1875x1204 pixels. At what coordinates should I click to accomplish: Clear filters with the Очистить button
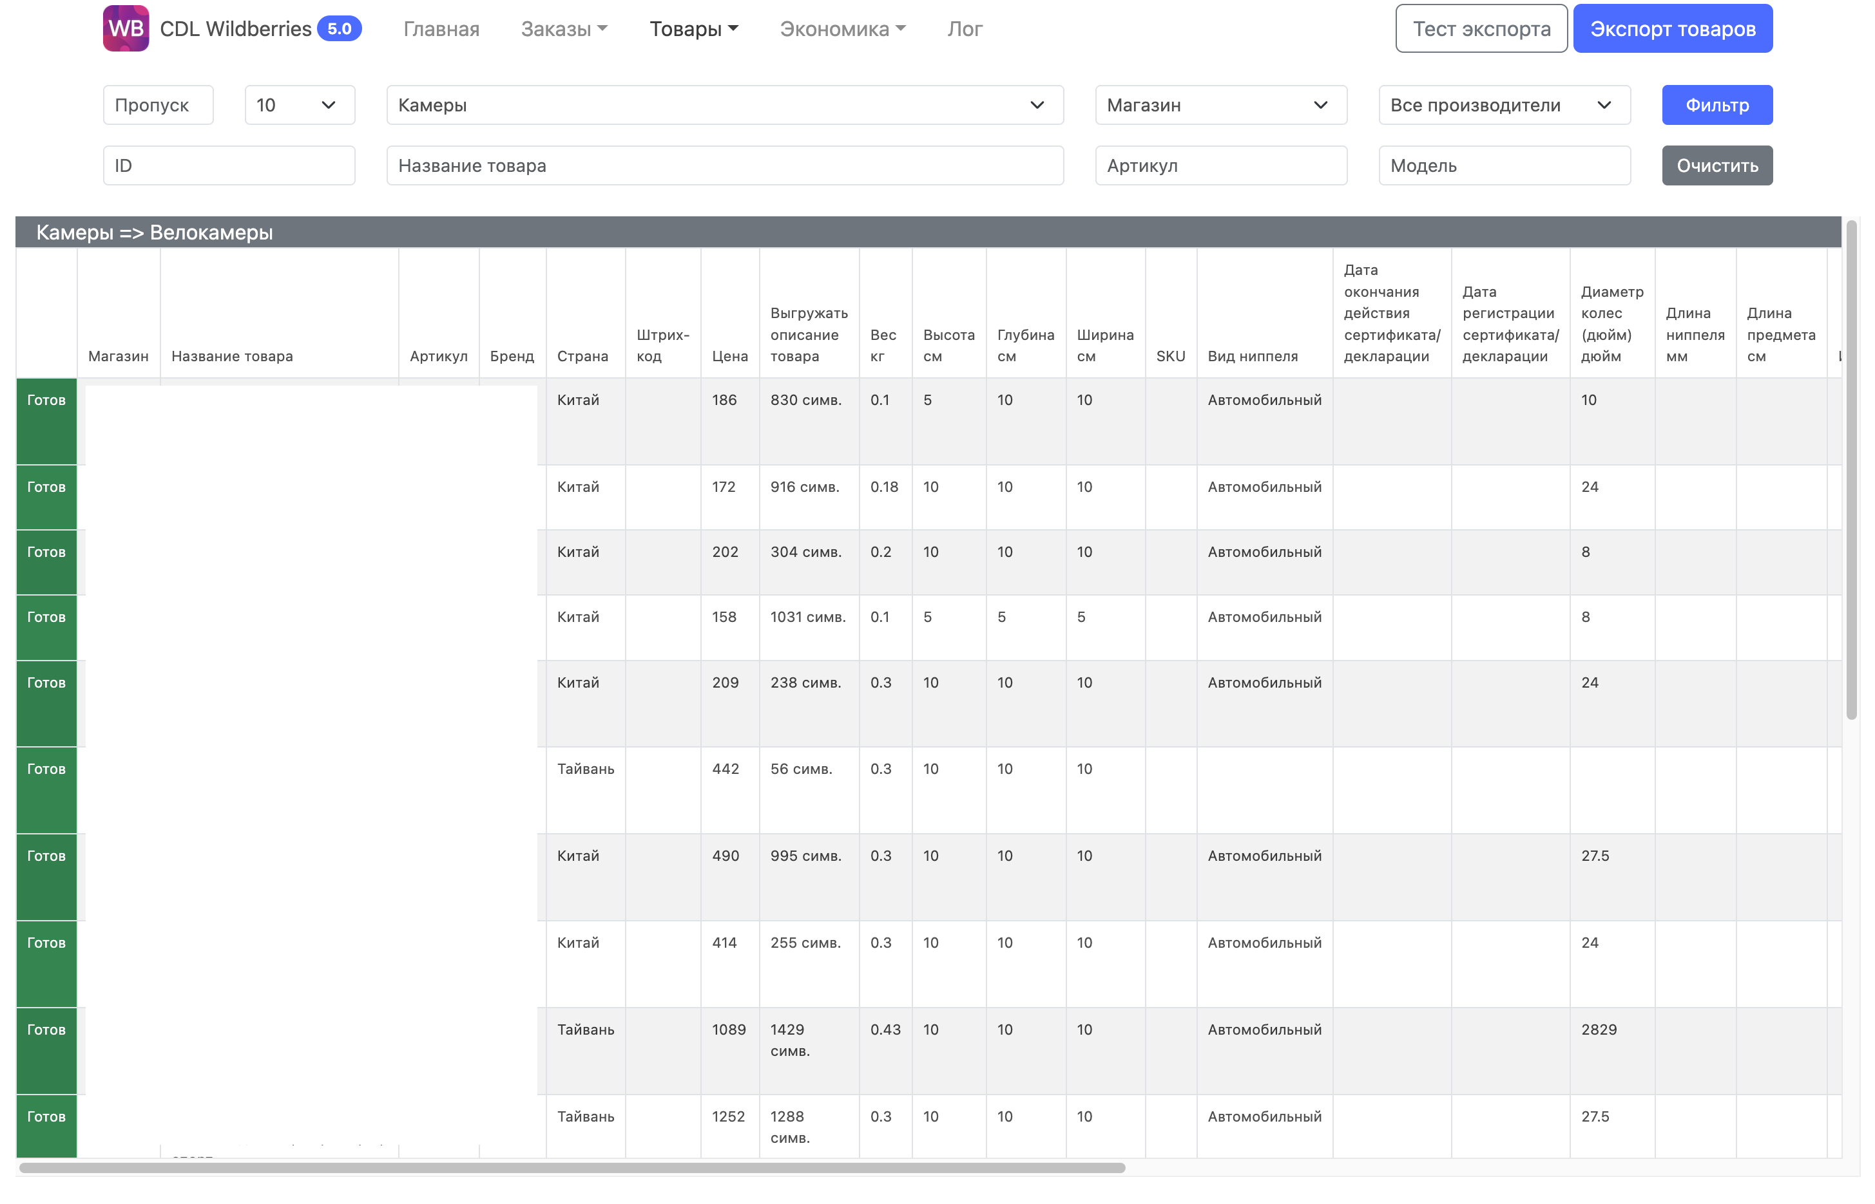pos(1717,165)
